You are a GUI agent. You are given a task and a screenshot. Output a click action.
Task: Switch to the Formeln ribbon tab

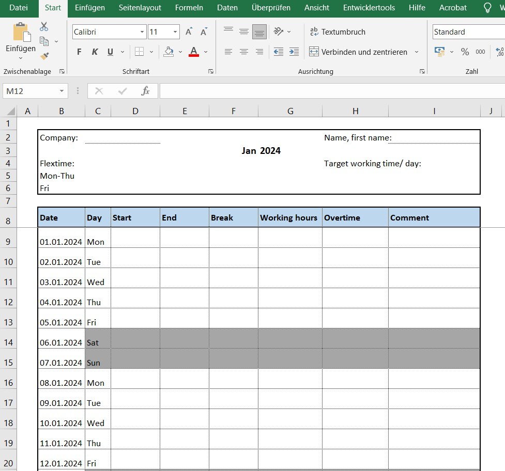pos(189,8)
